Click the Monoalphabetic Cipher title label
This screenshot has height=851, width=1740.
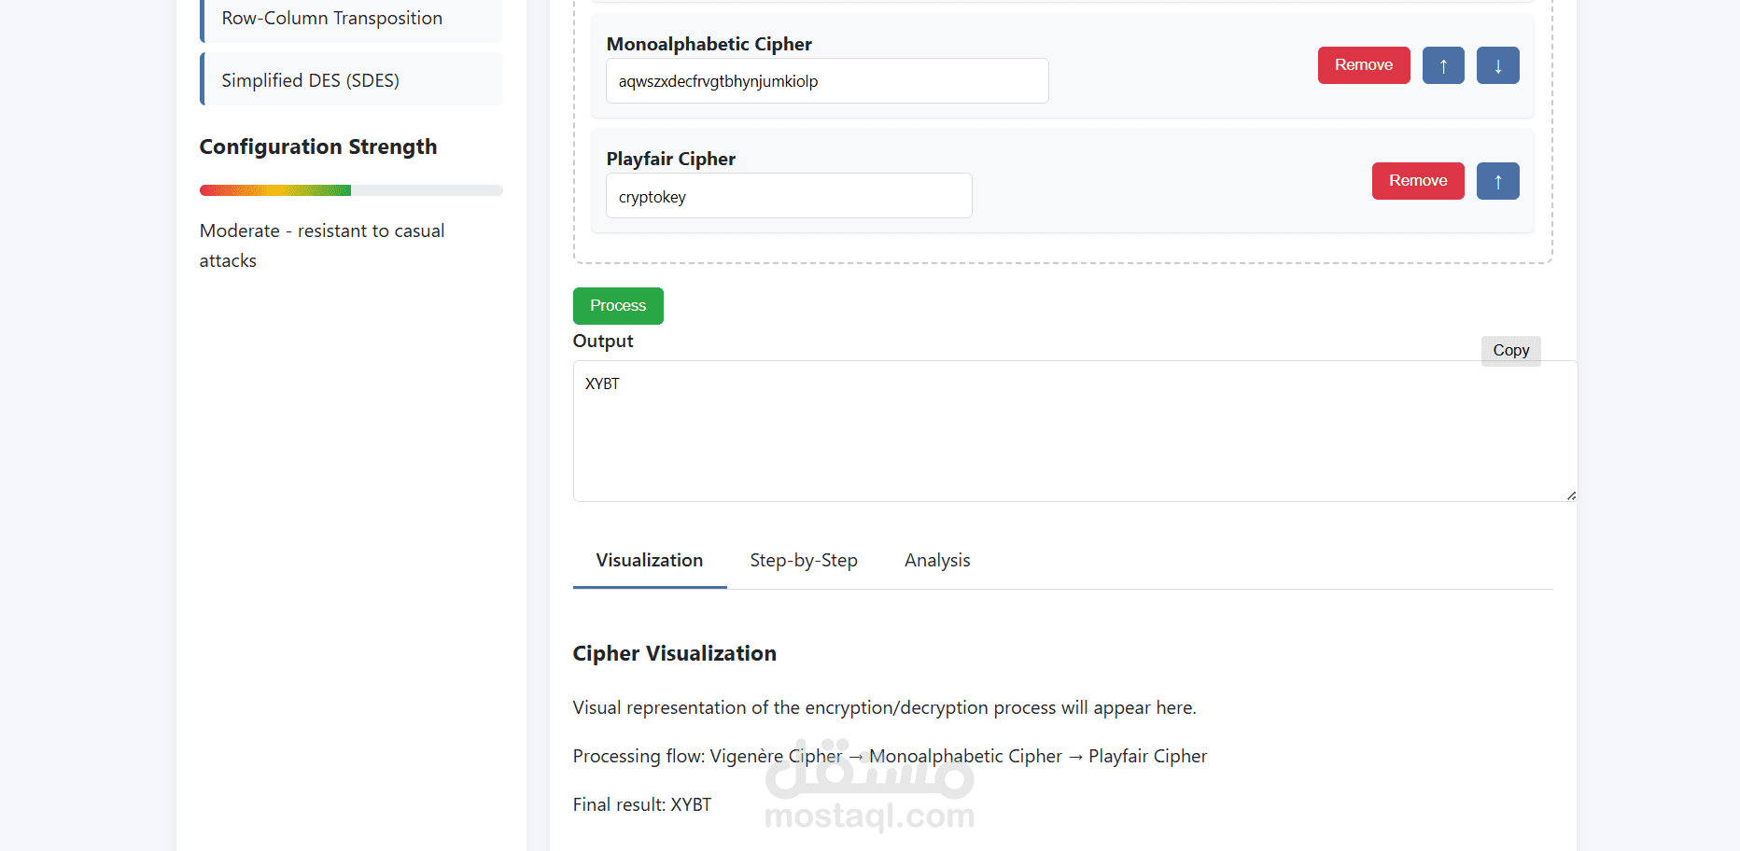point(709,44)
